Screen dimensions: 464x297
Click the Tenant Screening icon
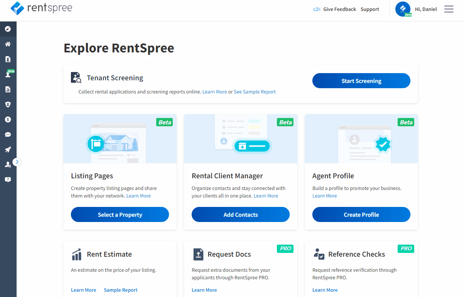click(76, 78)
